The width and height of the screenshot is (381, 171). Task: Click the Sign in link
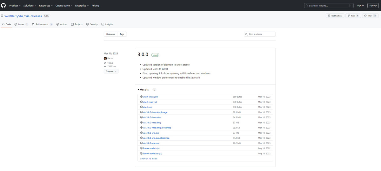point(360,5)
